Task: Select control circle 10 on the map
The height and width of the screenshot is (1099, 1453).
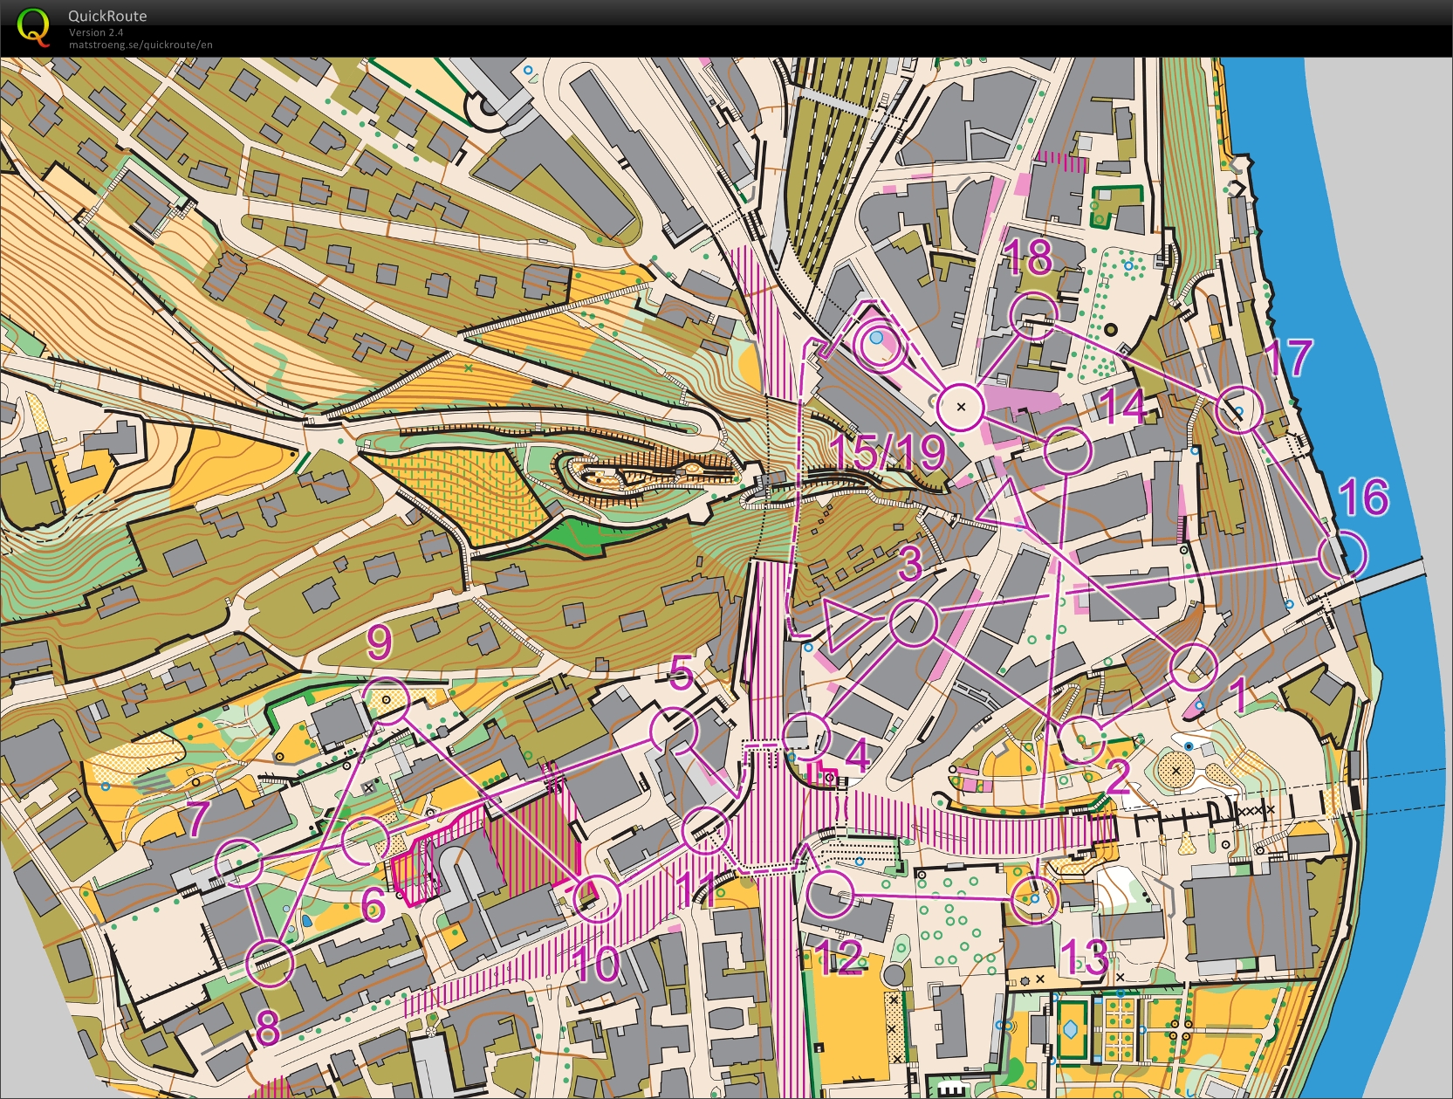Action: tap(597, 898)
